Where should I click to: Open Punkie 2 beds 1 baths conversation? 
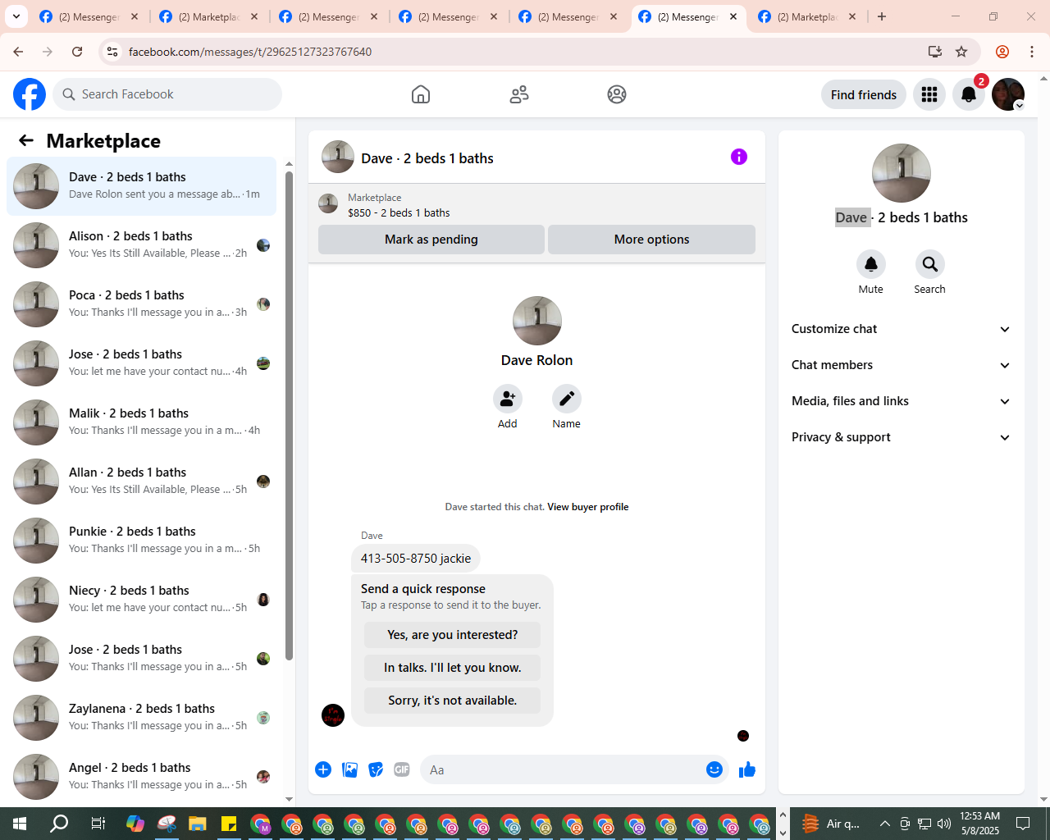[x=142, y=541]
